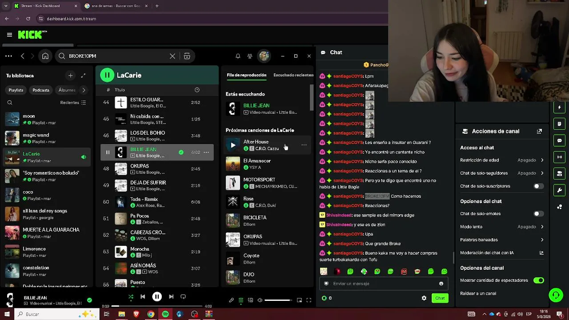Clear the Spotify search field
This screenshot has width=569, height=320.
[x=172, y=56]
